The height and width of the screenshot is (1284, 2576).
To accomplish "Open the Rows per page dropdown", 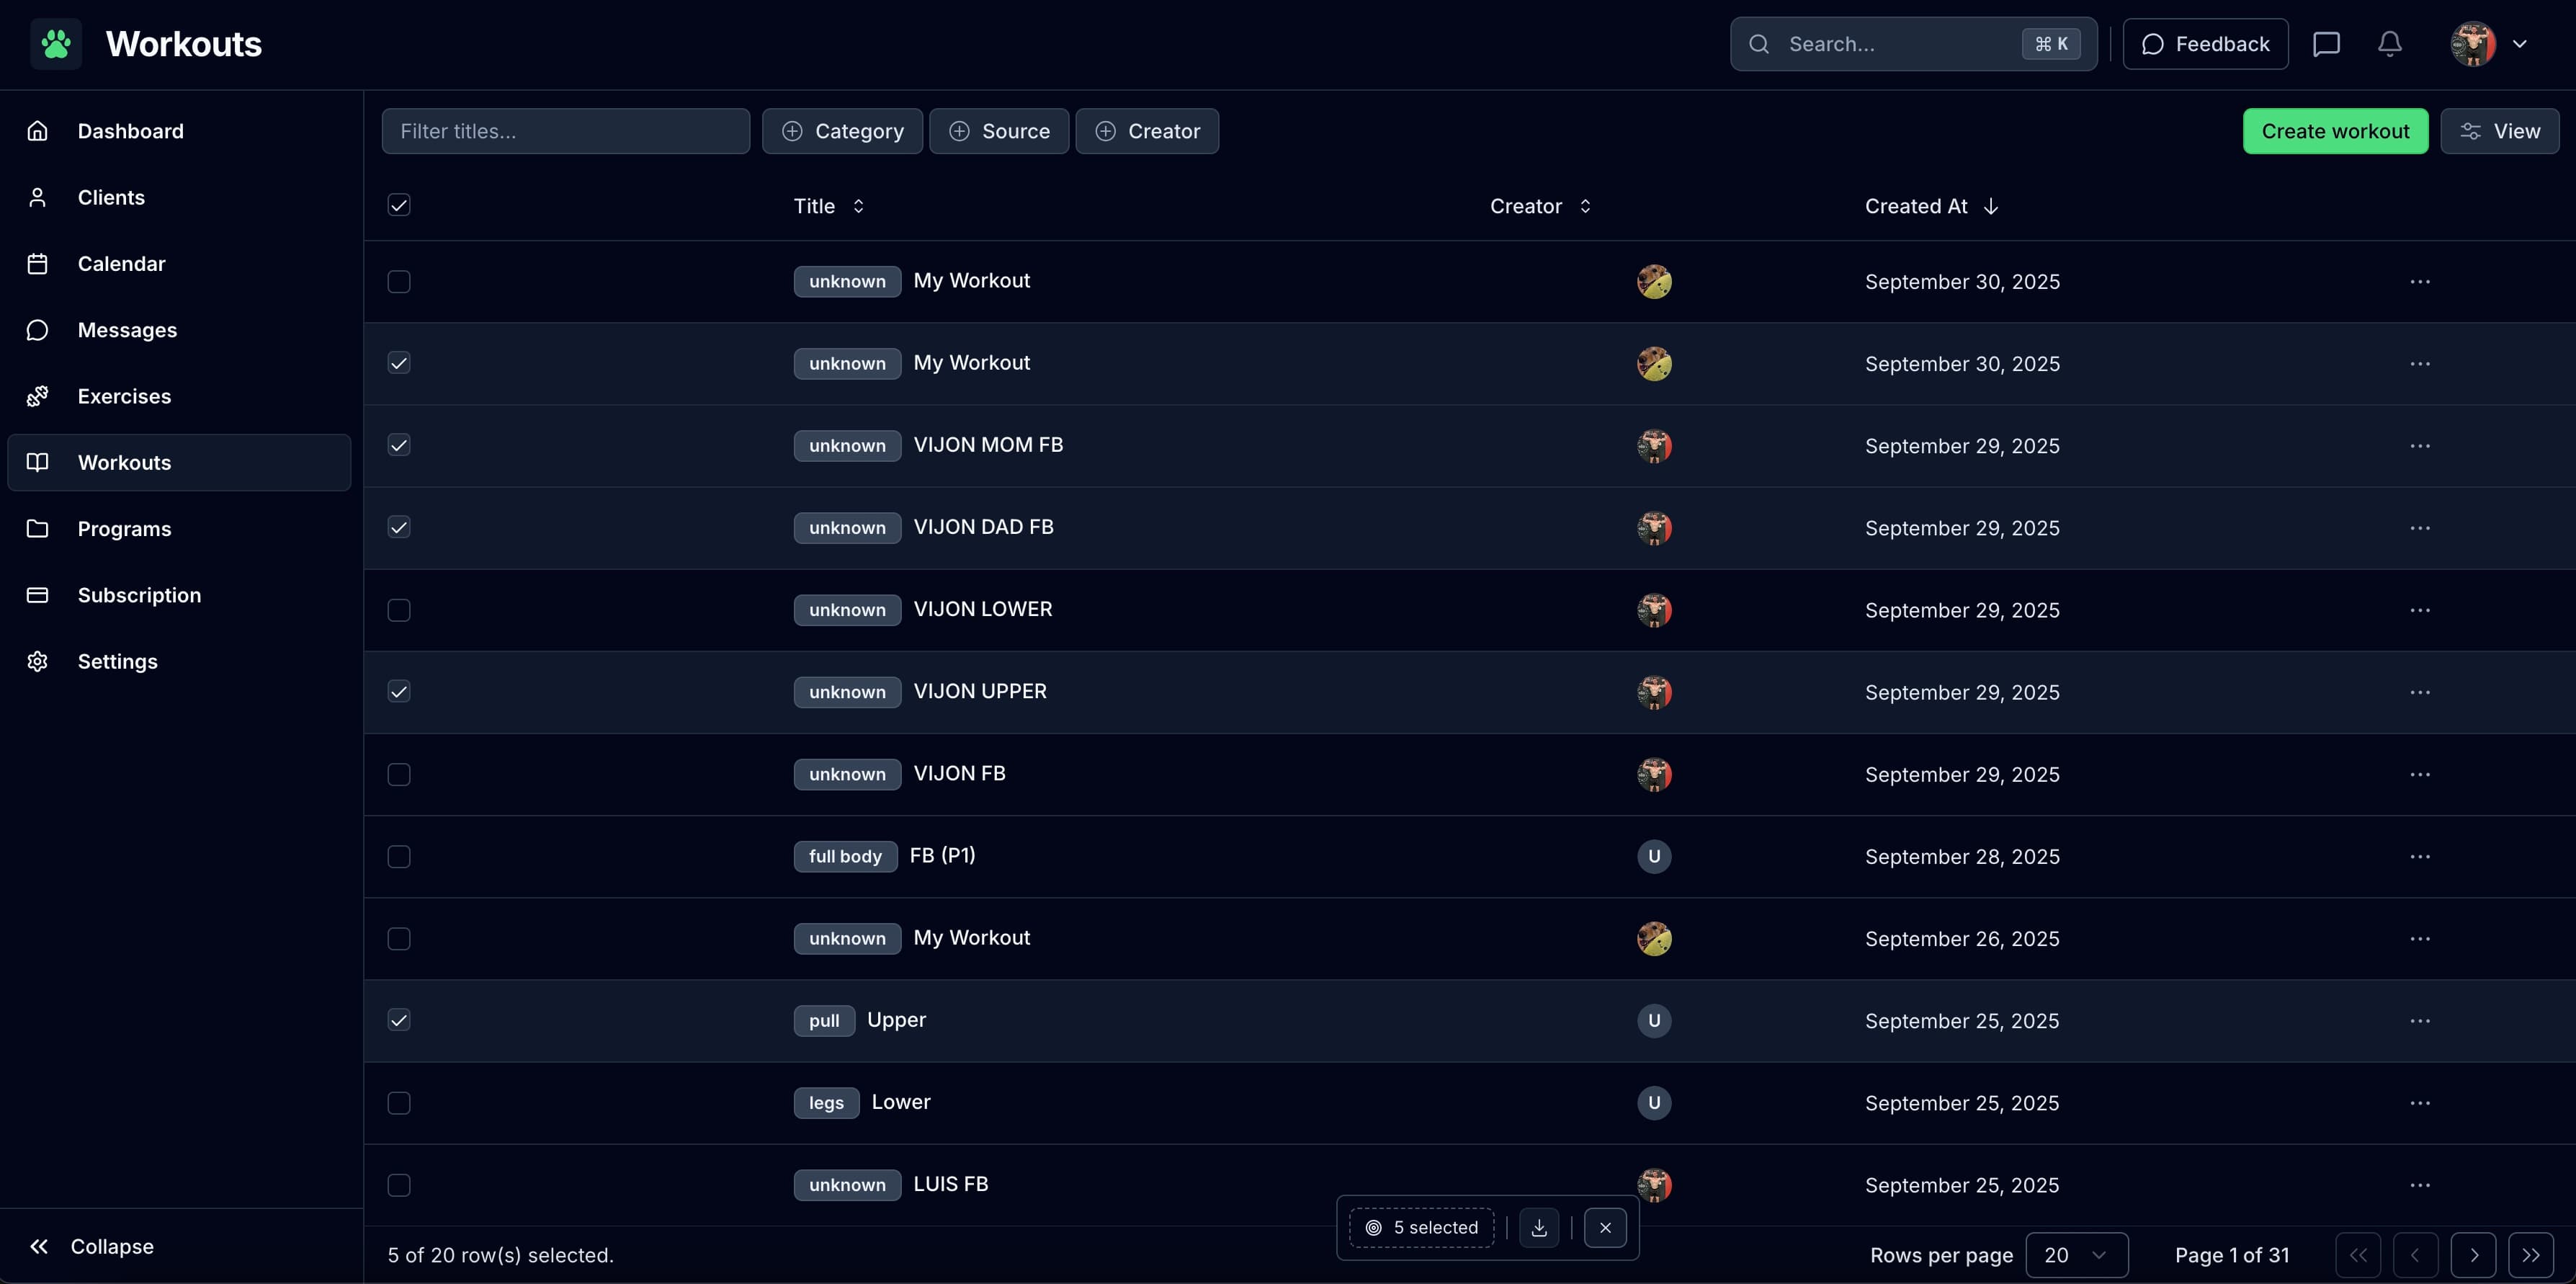I will tap(2076, 1255).
